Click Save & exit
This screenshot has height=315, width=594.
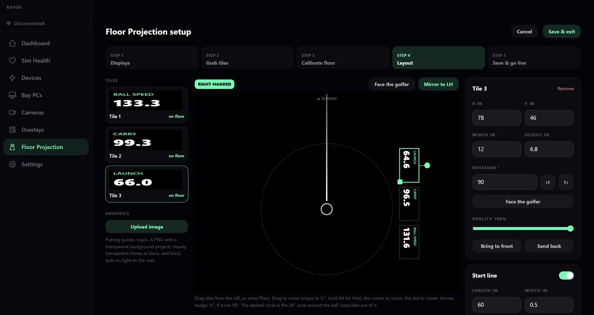point(562,31)
